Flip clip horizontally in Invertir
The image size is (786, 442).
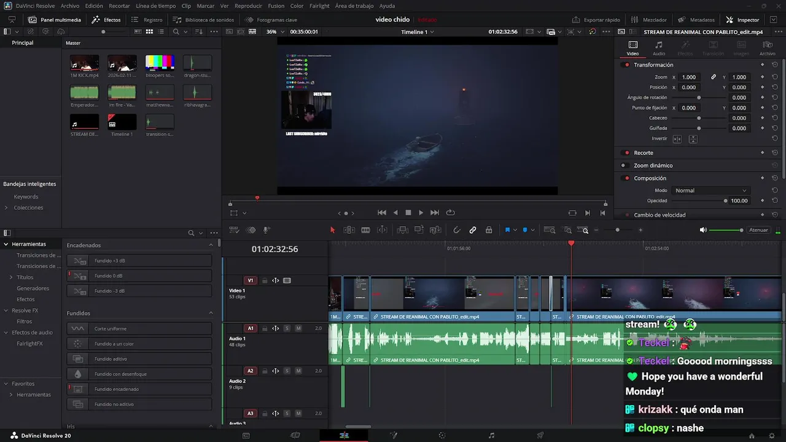click(x=677, y=139)
